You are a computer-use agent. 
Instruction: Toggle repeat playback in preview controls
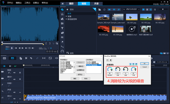tap(29, 48)
